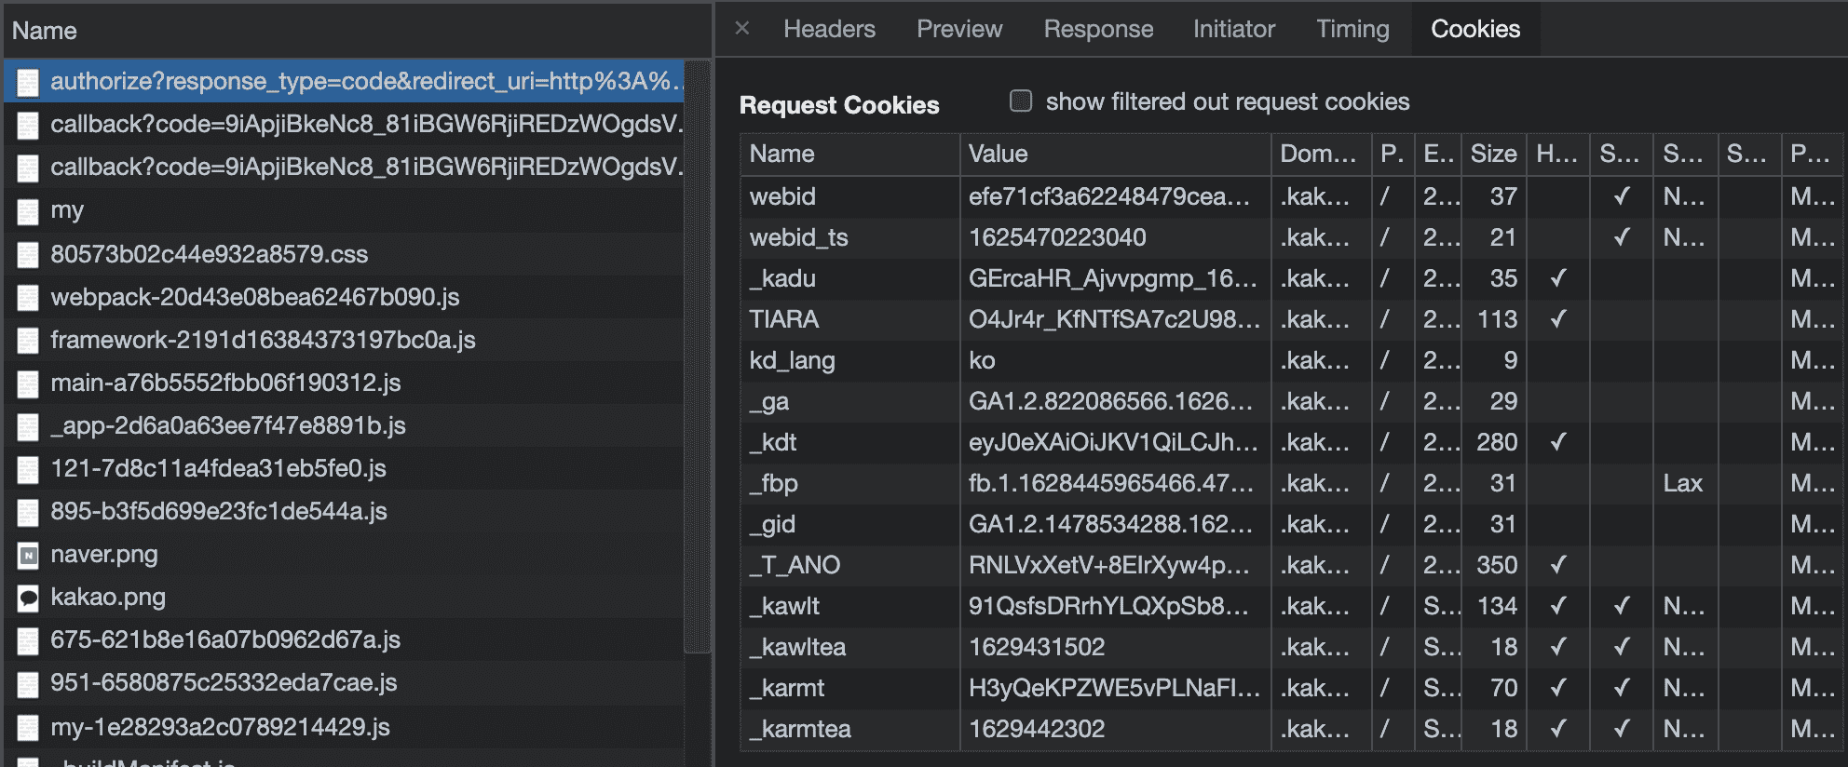This screenshot has width=1848, height=767.
Task: Click the authorize request document icon
Action: pos(28,83)
